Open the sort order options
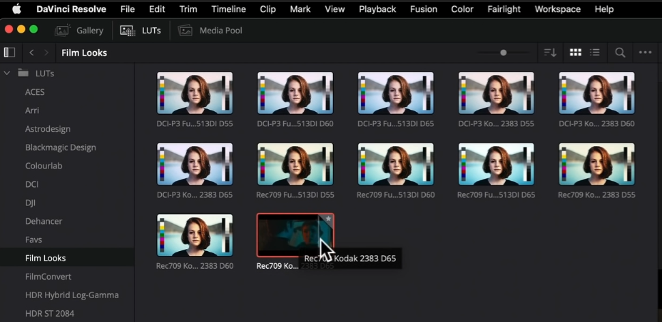662x322 pixels. pyautogui.click(x=550, y=53)
